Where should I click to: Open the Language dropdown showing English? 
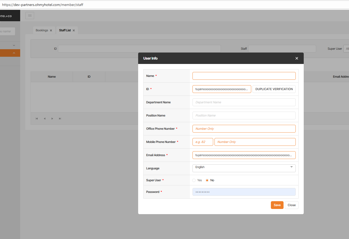pos(244,168)
